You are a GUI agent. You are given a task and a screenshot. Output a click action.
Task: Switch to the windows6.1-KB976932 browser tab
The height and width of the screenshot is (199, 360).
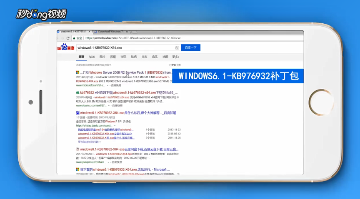pos(73,32)
